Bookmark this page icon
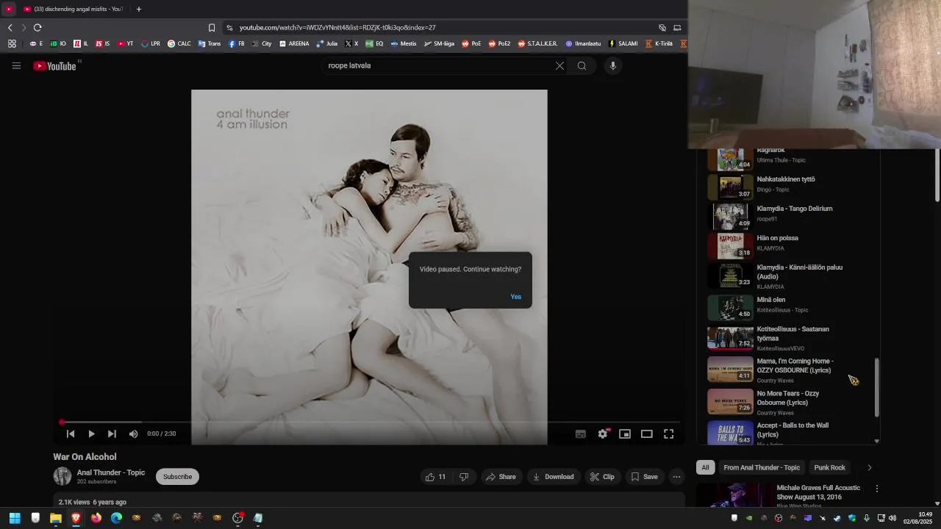 click(212, 28)
